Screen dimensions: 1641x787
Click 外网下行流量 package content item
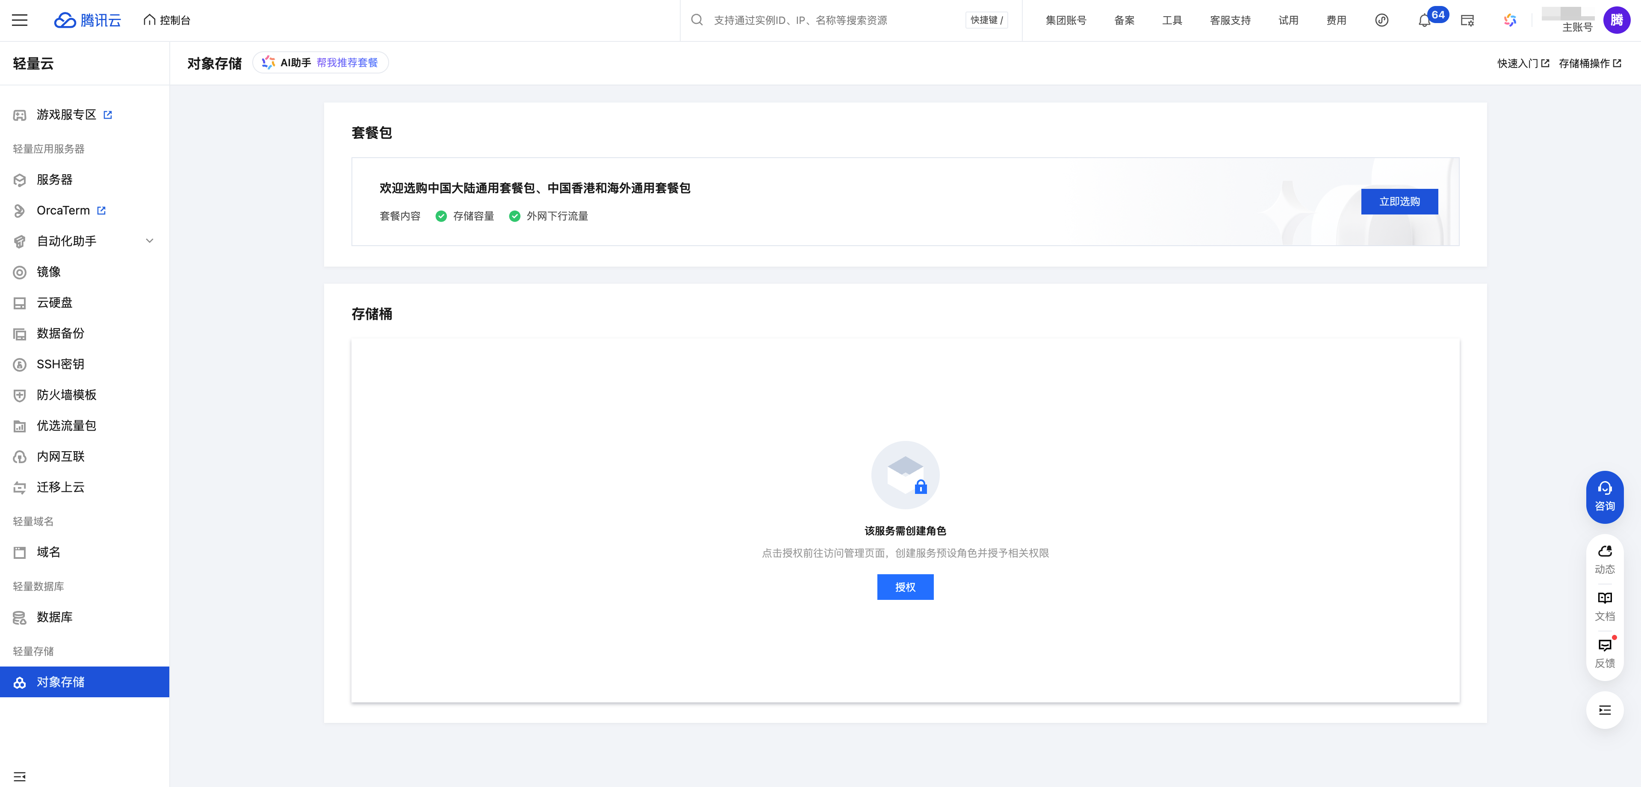point(549,216)
